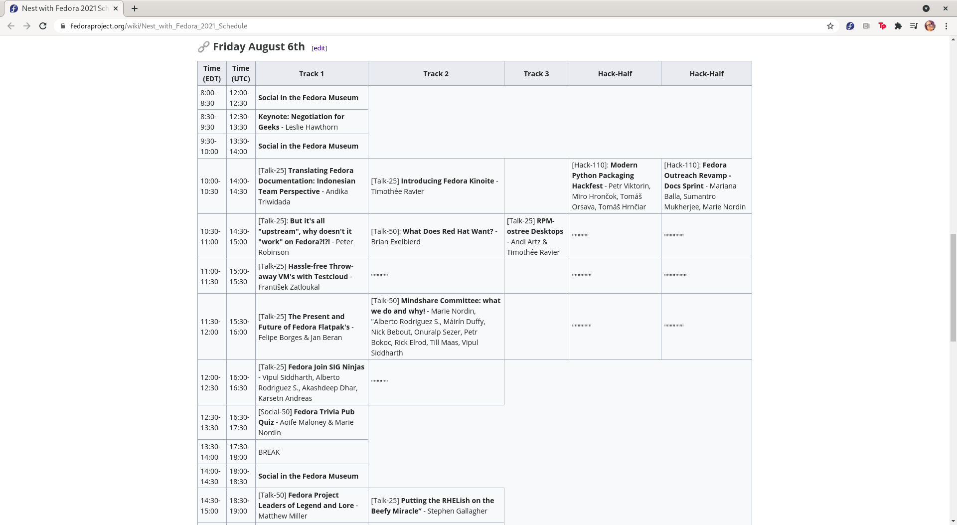The image size is (957, 525).
Task: Click Mindshare Committee talk cell
Action: click(436, 327)
